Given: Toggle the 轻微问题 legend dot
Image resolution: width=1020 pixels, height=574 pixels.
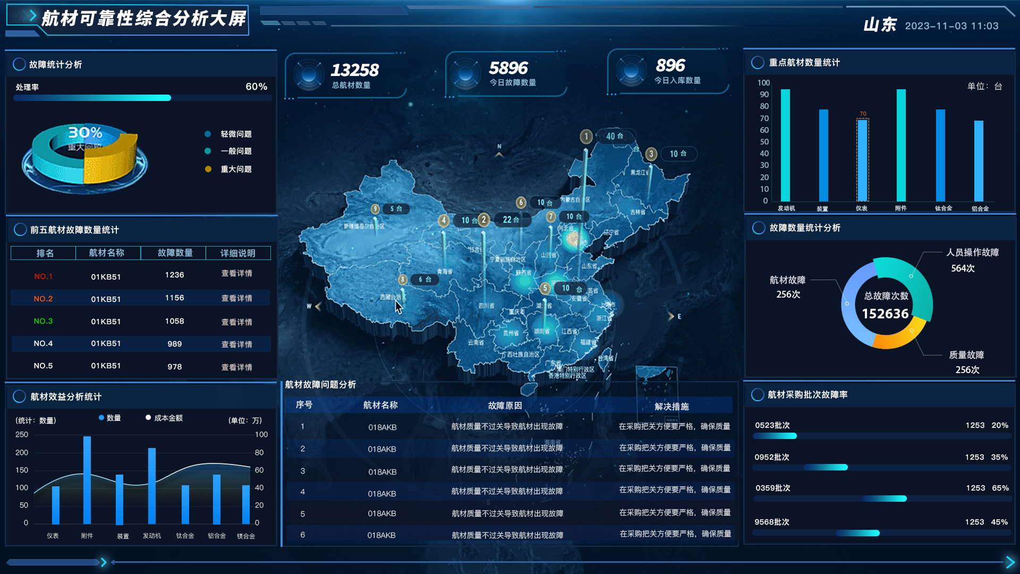Looking at the screenshot, I should coord(208,134).
